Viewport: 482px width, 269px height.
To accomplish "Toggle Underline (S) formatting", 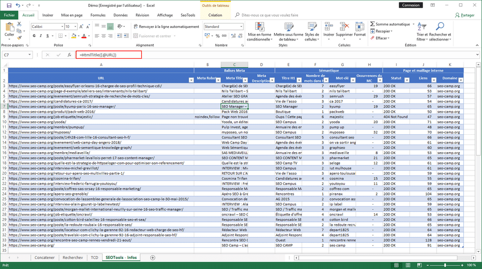I will 47,36.
